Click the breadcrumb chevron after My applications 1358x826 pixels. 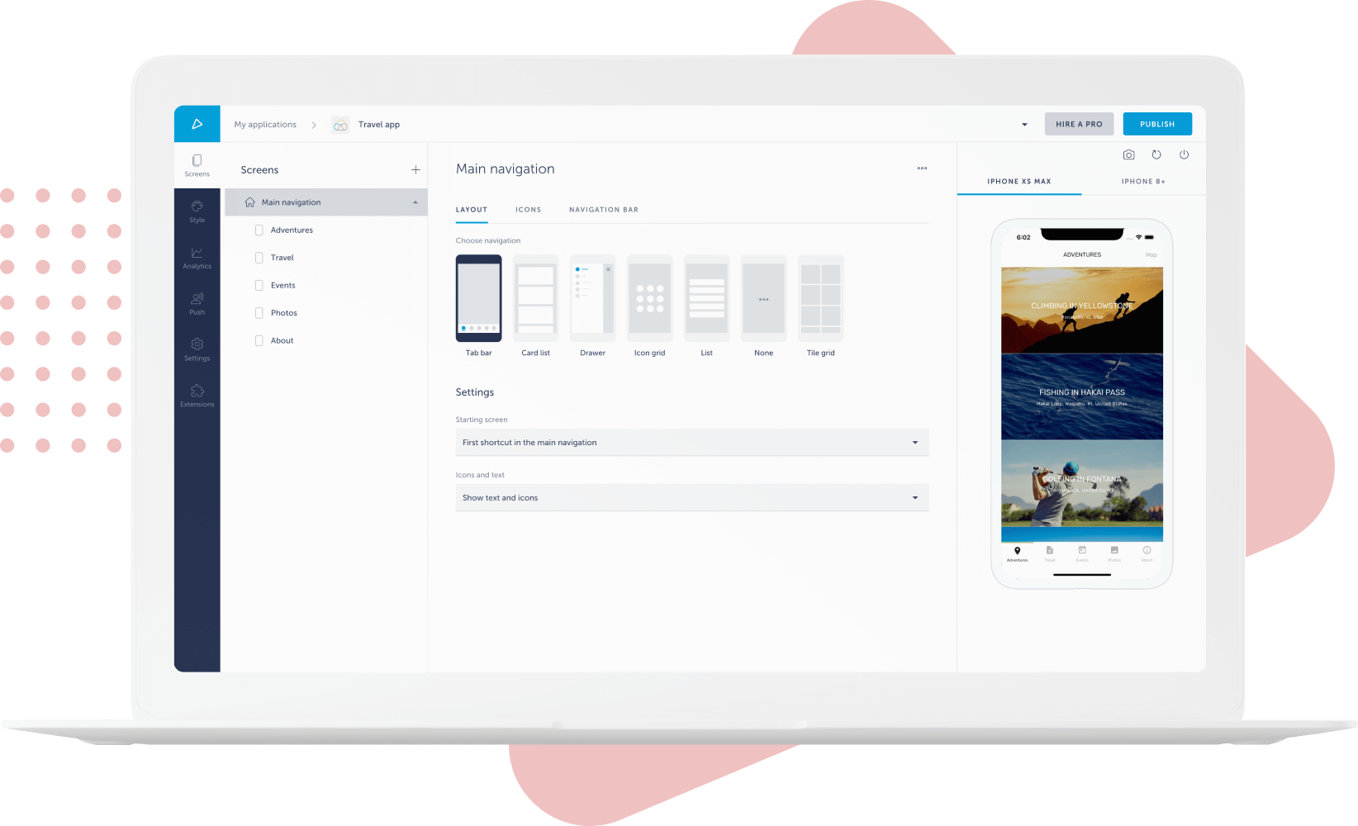click(314, 125)
